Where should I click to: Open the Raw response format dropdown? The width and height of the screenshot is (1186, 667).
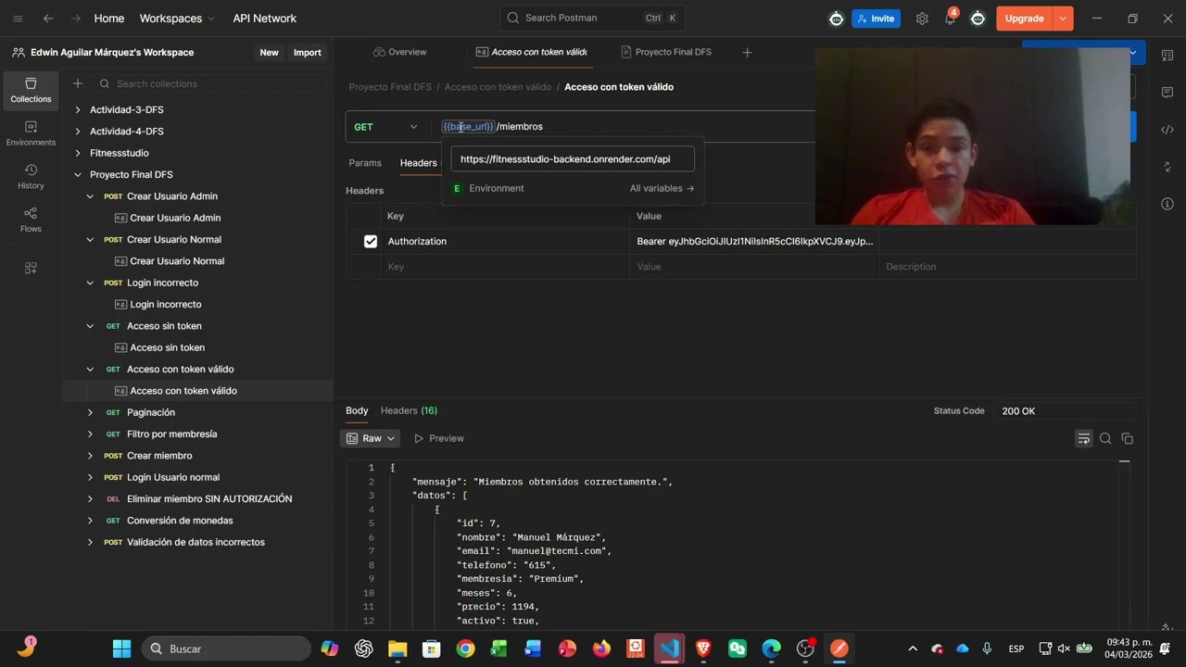[x=371, y=438]
